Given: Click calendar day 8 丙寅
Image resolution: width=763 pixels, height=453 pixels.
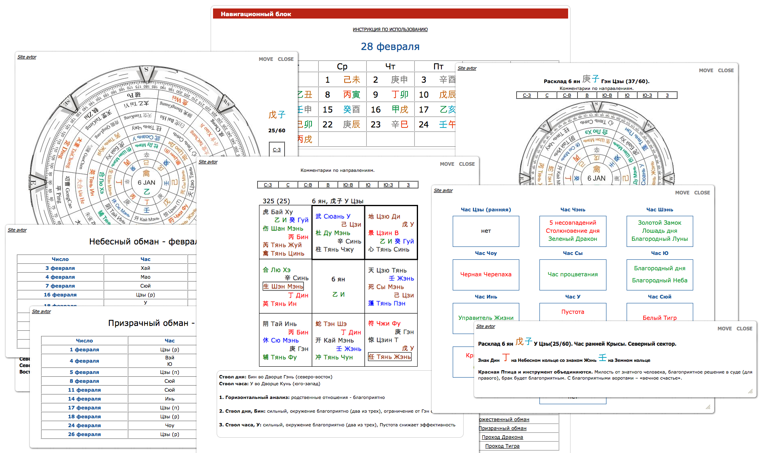Looking at the screenshot, I should [343, 94].
